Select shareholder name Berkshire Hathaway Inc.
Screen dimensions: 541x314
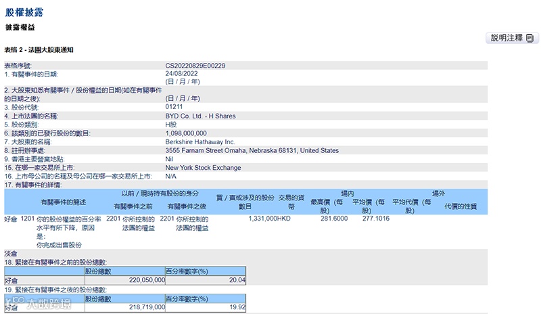(x=200, y=142)
